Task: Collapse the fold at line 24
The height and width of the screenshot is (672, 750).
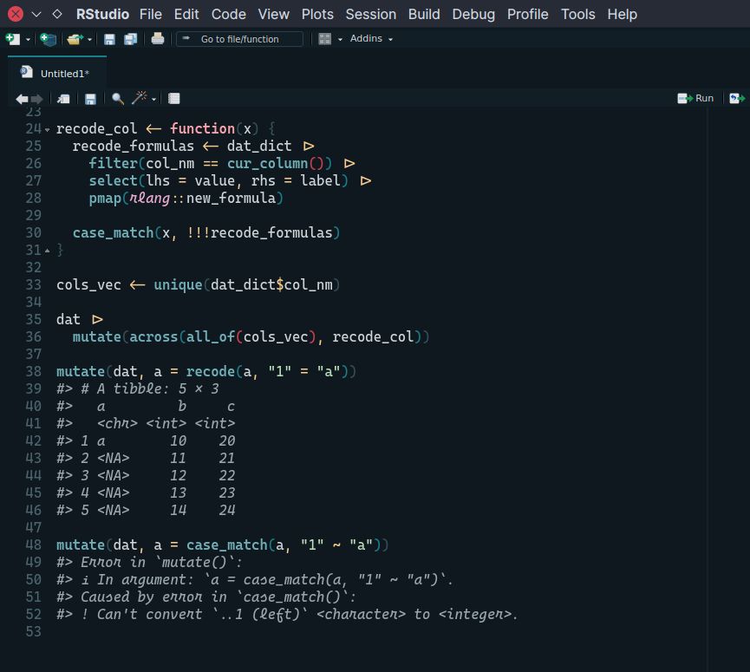Action: point(48,129)
